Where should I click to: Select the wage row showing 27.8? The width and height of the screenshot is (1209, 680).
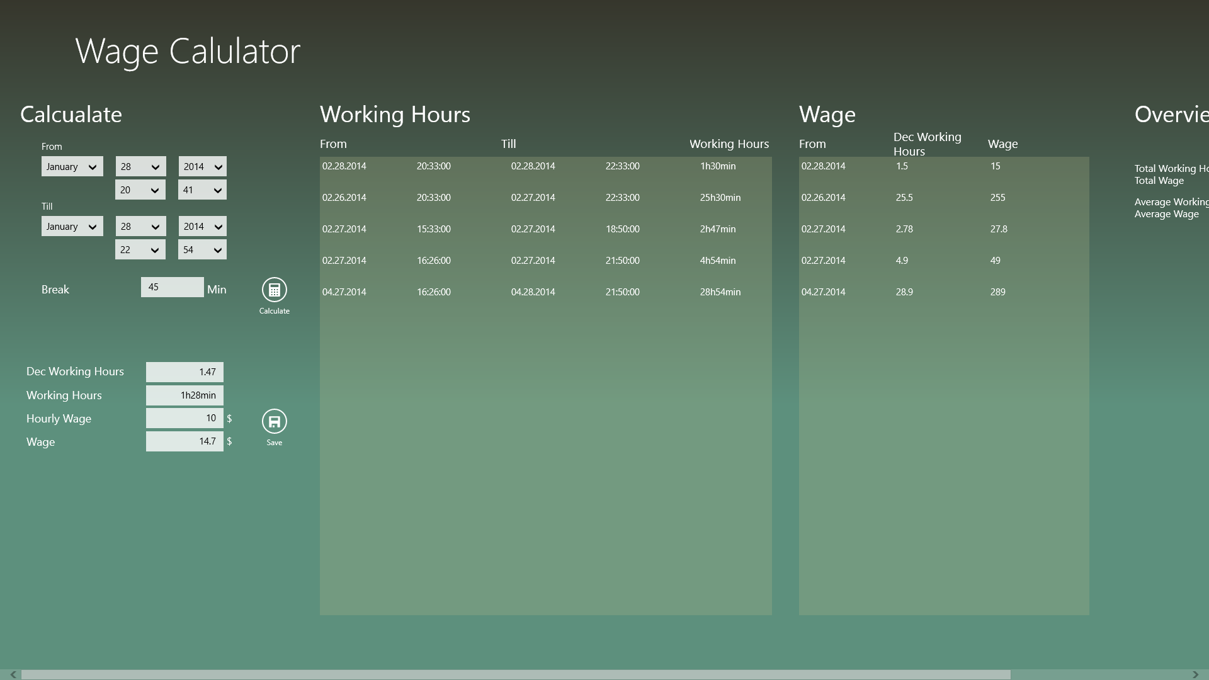[x=943, y=229]
